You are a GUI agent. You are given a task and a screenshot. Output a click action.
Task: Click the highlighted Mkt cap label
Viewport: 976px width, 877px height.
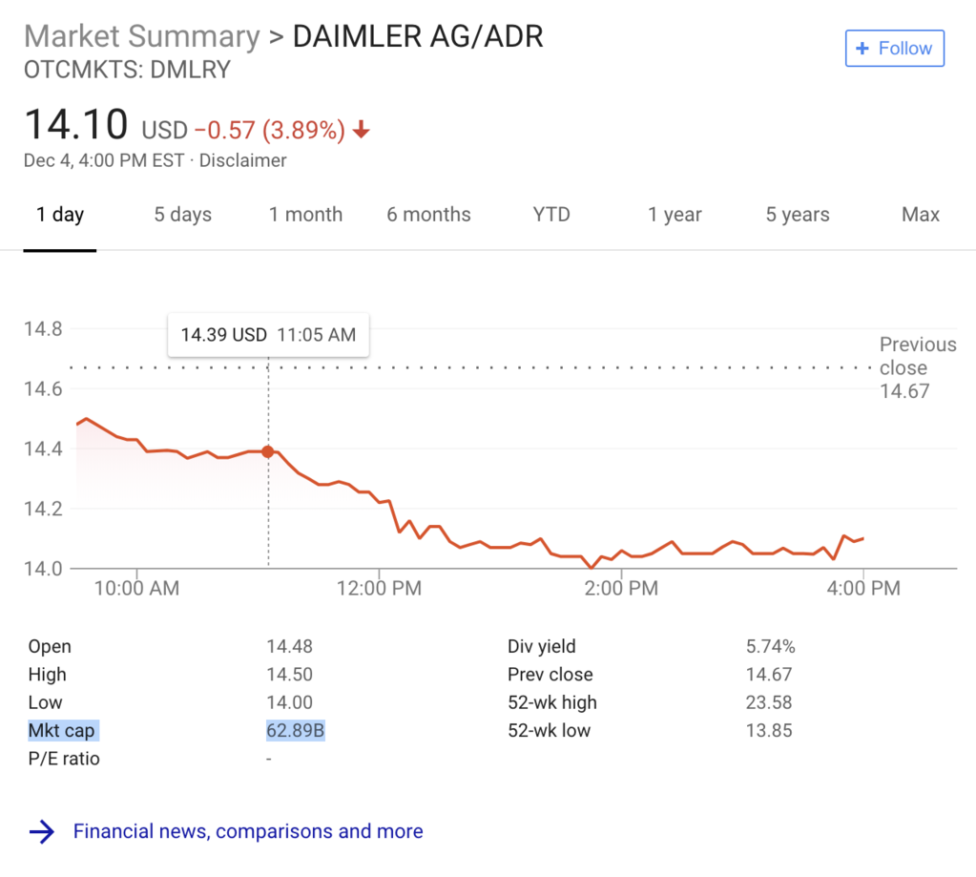tap(62, 731)
